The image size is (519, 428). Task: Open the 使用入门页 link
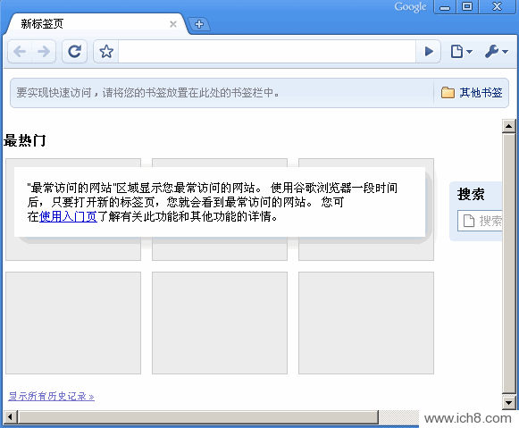tap(68, 216)
